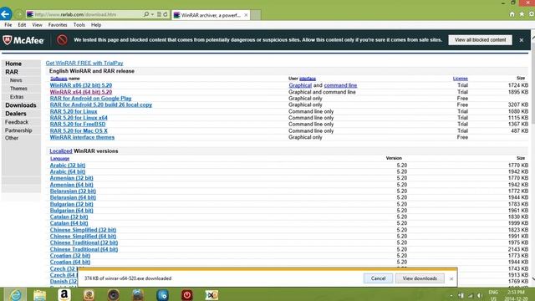
Task: Click the red power button taskbar icon
Action: [187, 294]
